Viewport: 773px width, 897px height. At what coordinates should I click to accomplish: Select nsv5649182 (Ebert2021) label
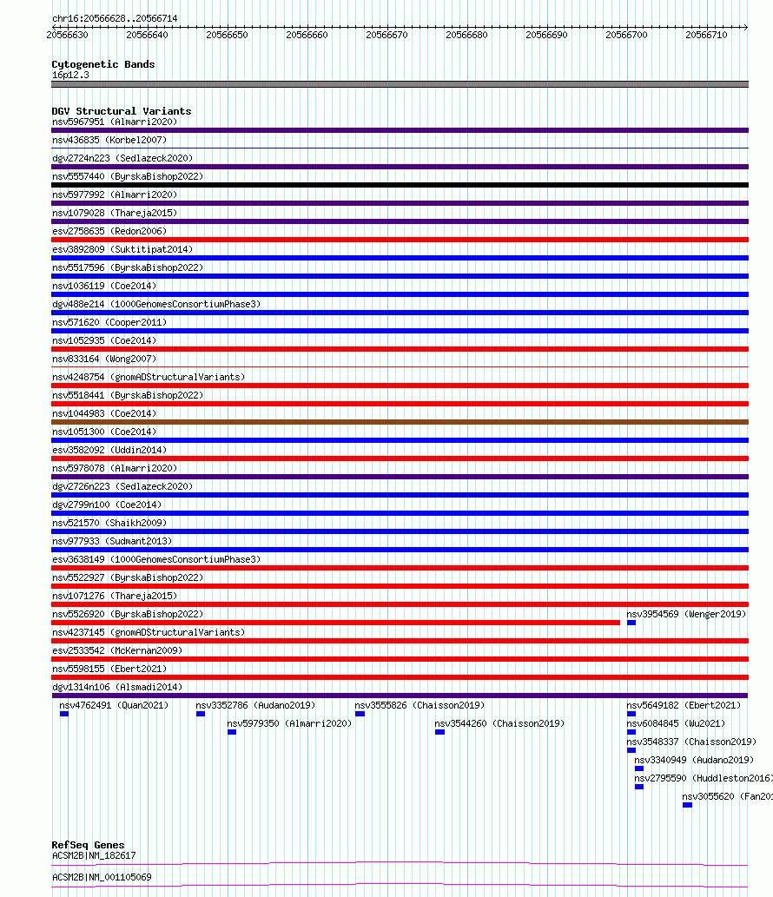pos(684,706)
